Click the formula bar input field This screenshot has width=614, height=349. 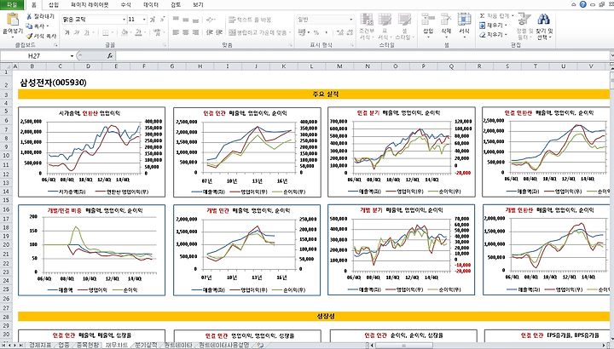click(x=362, y=56)
